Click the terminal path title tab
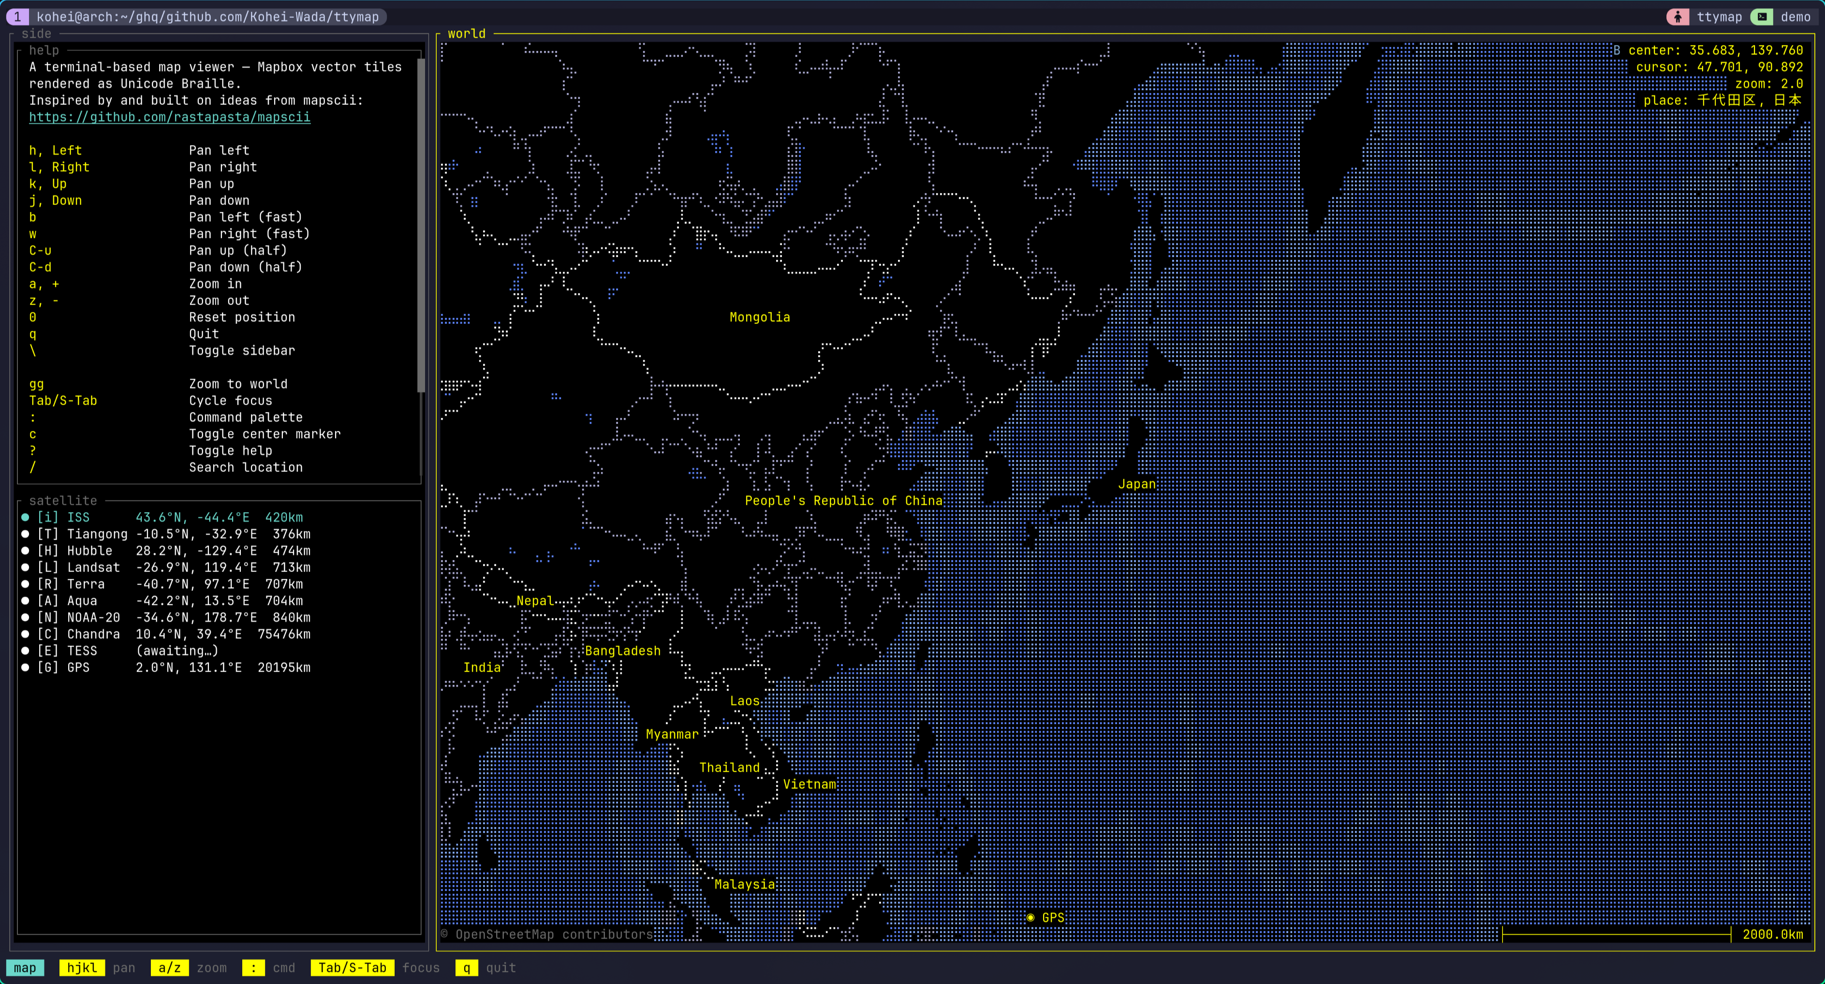This screenshot has width=1825, height=984. click(x=207, y=16)
